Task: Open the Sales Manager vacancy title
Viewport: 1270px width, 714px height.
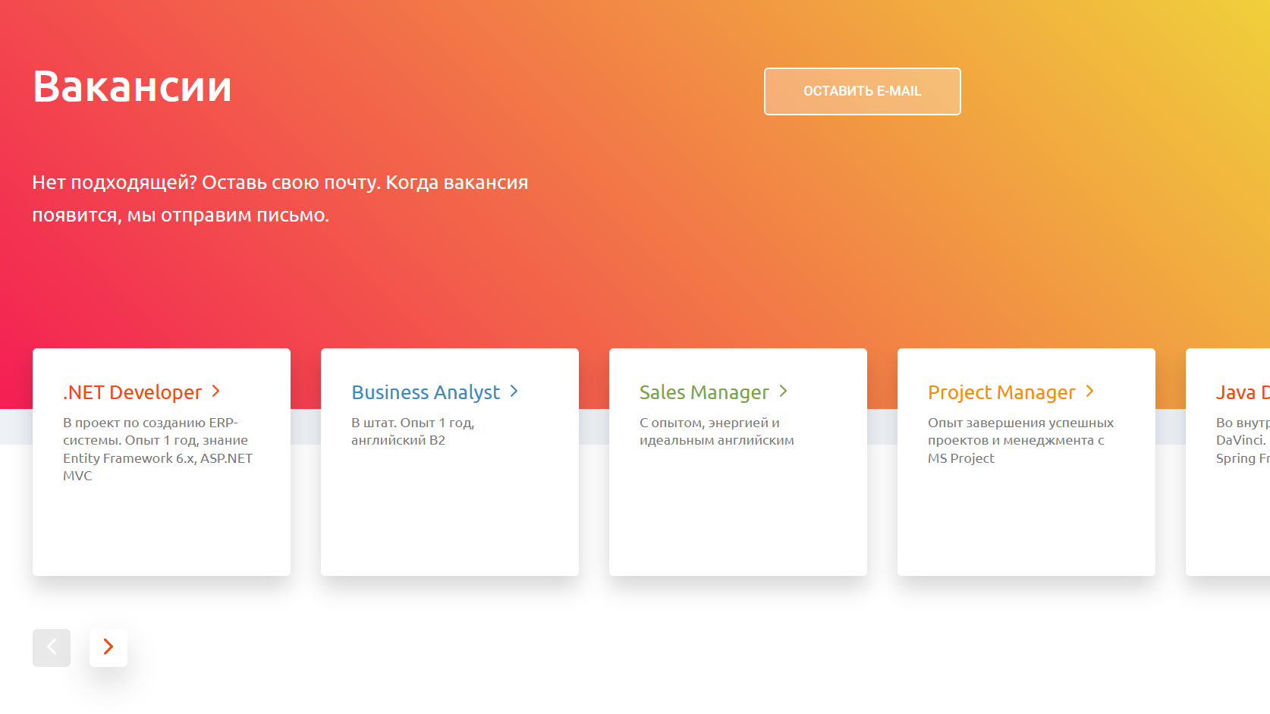Action: (x=703, y=392)
